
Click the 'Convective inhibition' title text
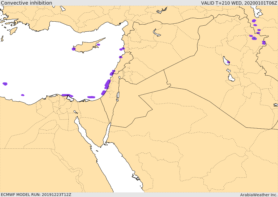pyautogui.click(x=27, y=3)
